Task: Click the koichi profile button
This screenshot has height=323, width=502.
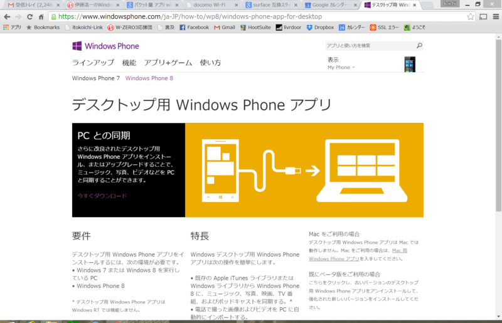Action: [x=450, y=4]
